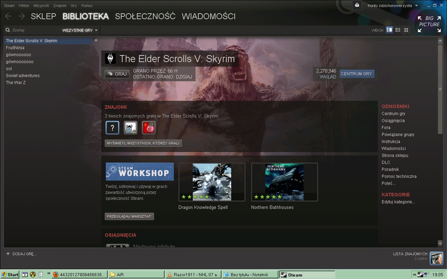The image size is (447, 279).
Task: Go to the BIBLIOTEKA tab
Action: [86, 16]
